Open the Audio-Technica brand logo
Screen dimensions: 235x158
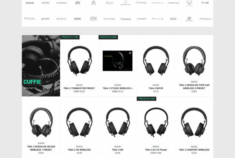tap(125, 3)
